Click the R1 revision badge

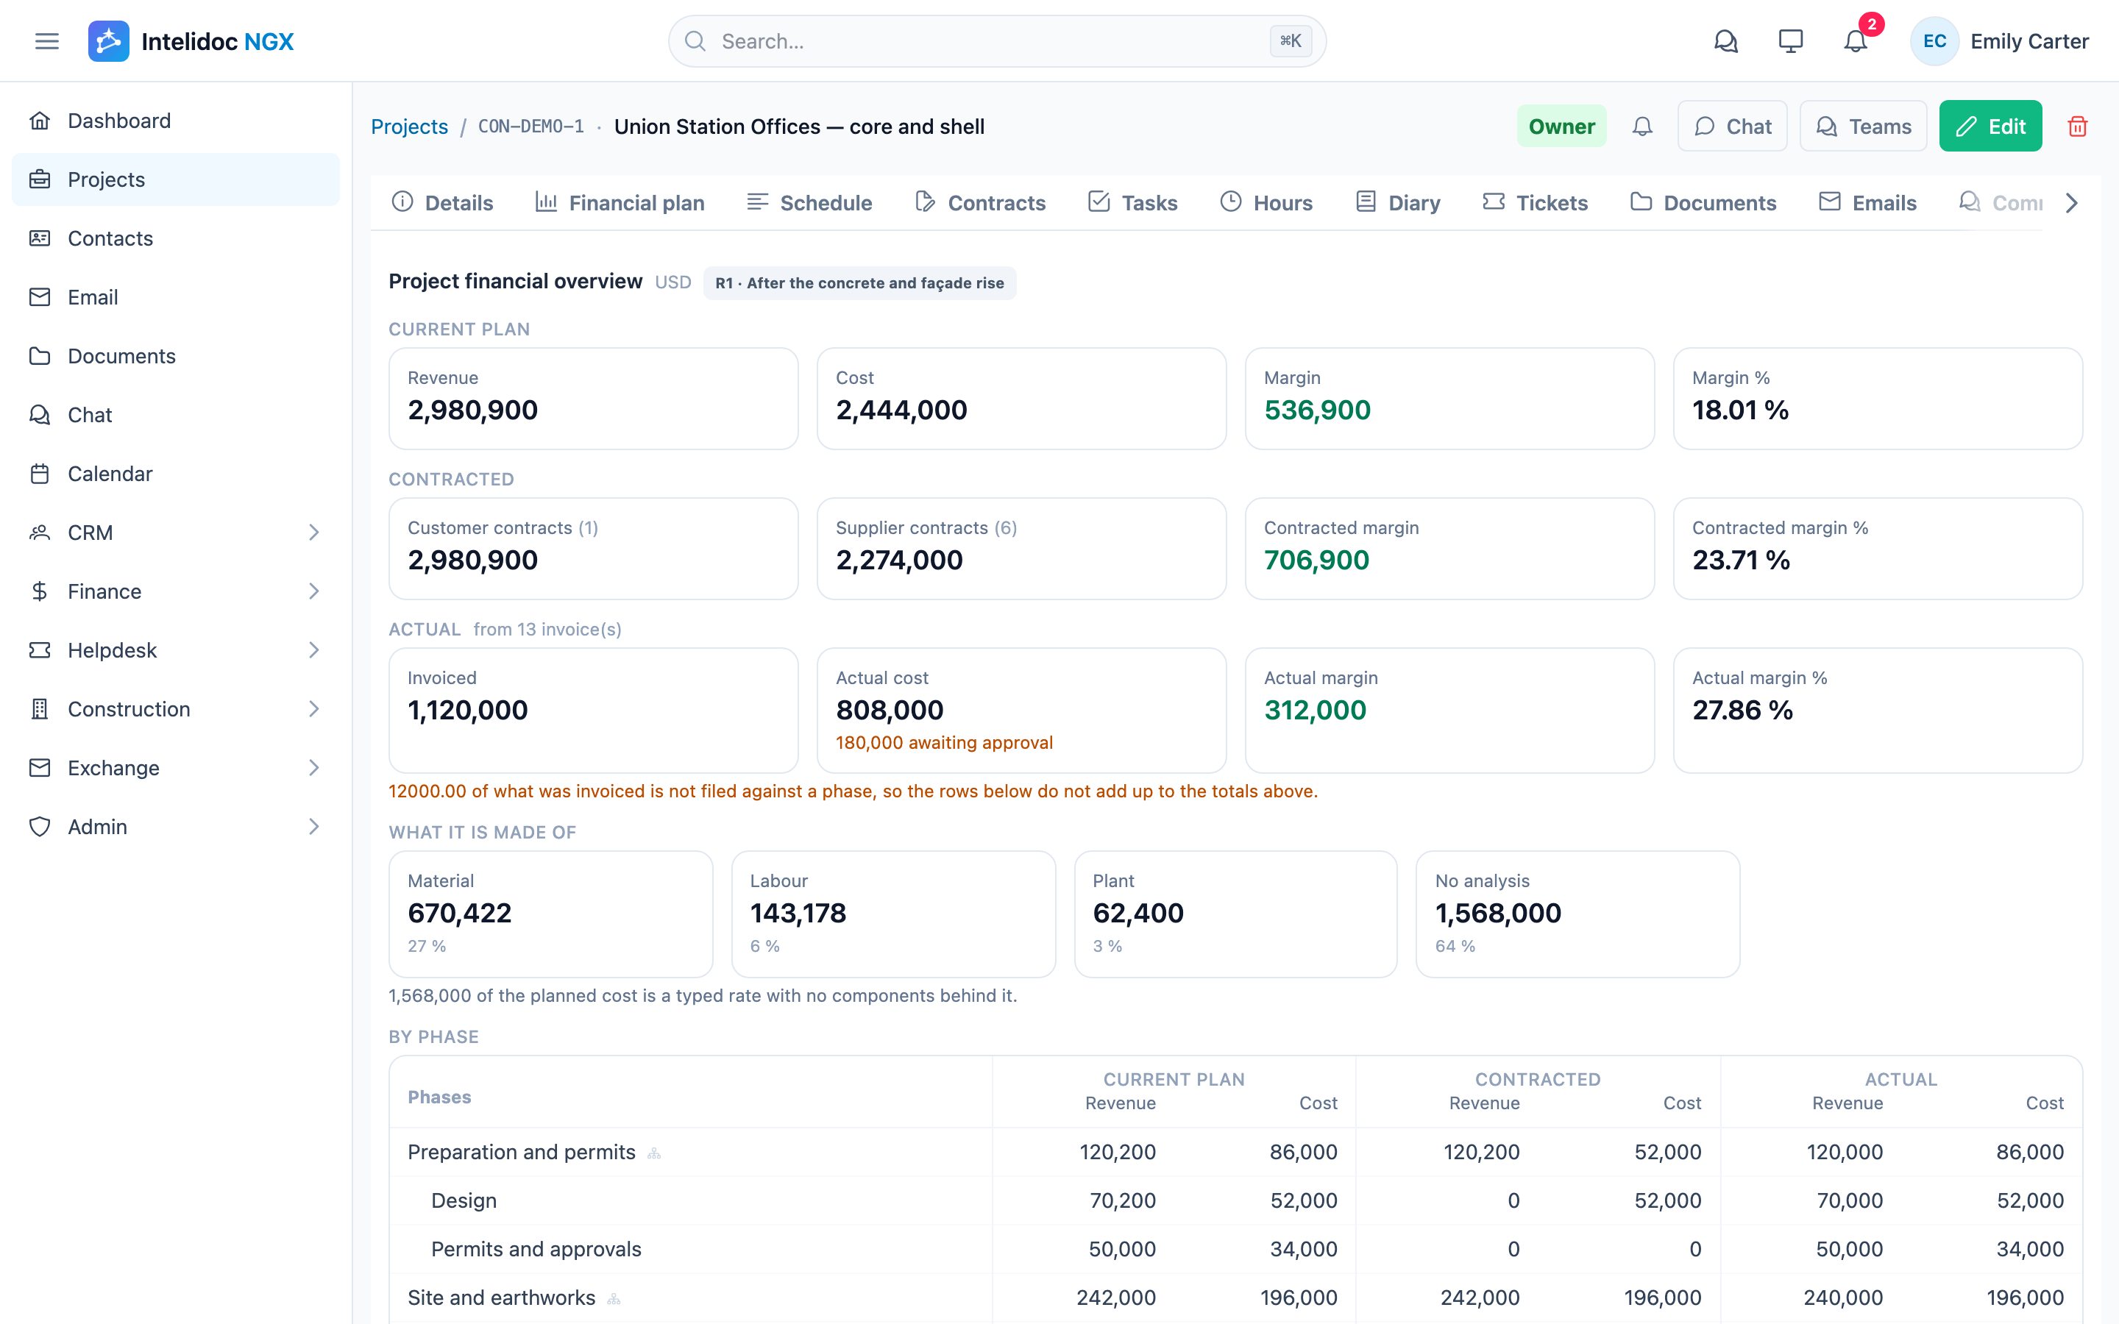(x=860, y=283)
